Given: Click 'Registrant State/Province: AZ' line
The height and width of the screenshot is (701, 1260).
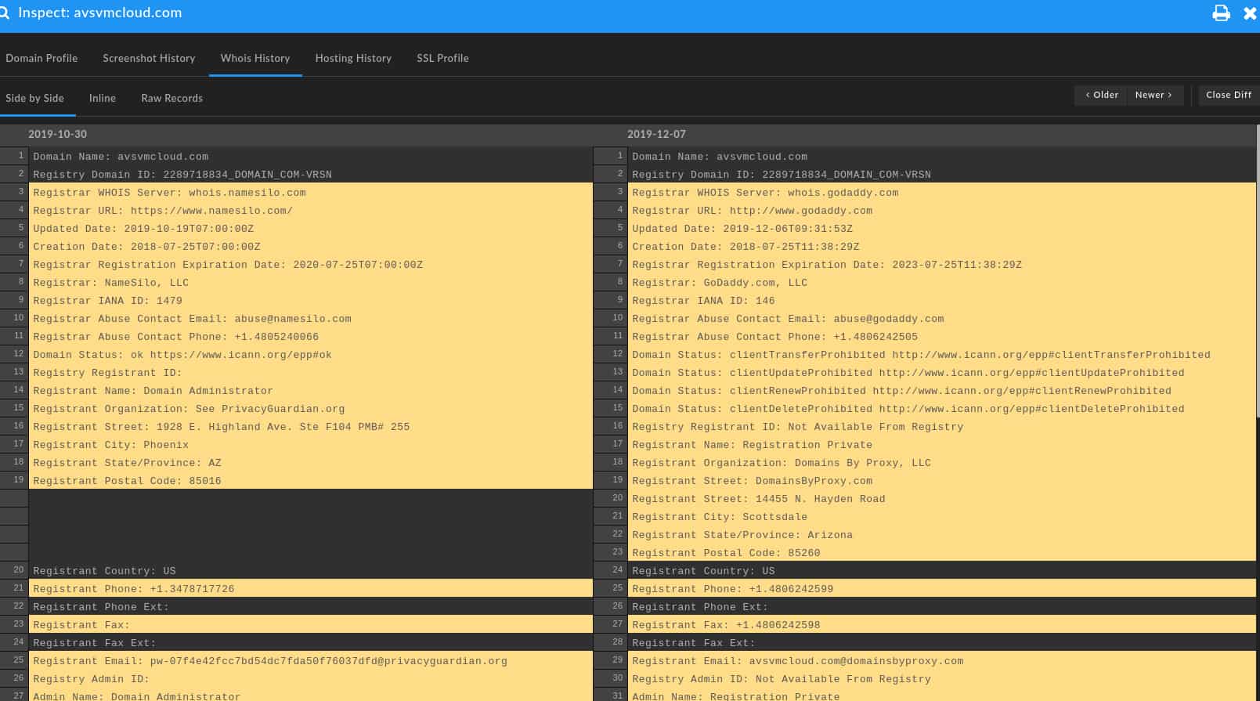Looking at the screenshot, I should tap(311, 462).
